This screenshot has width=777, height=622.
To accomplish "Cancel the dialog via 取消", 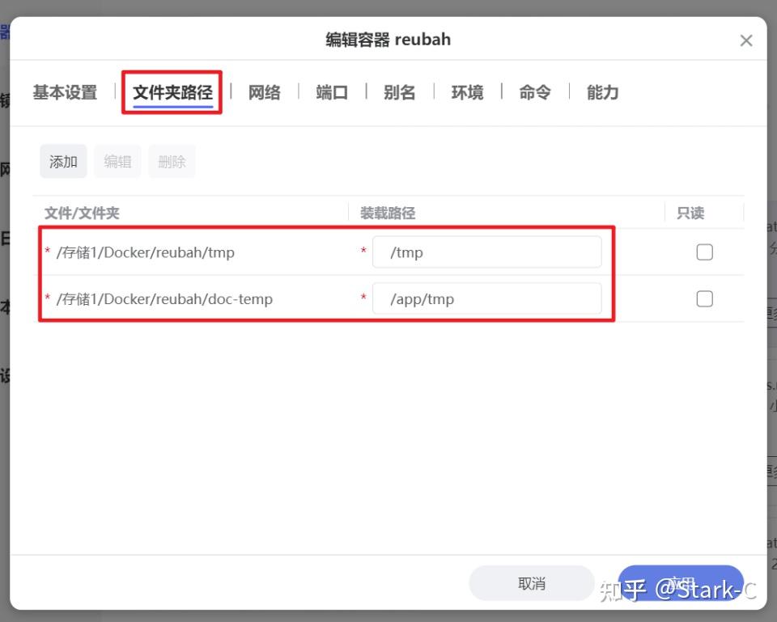I will (532, 582).
